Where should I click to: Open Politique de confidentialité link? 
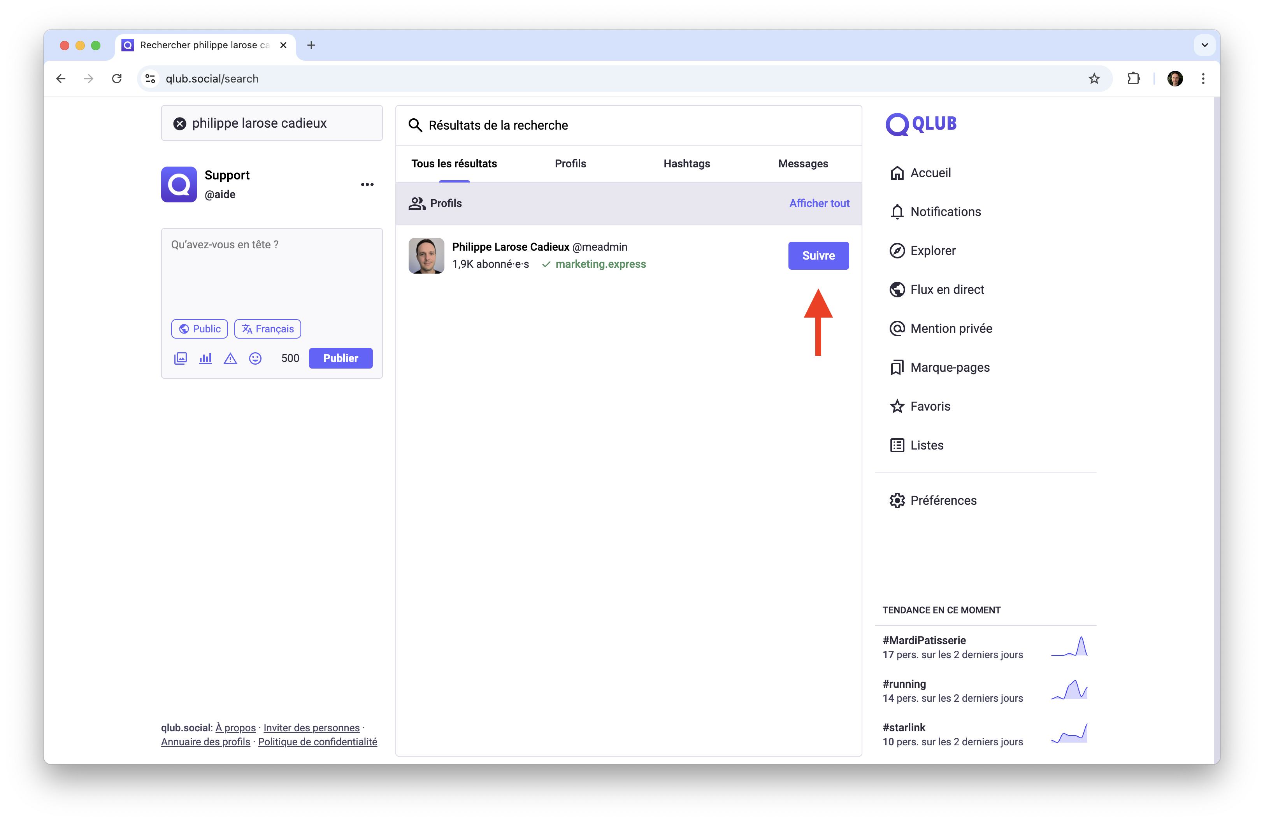(x=318, y=742)
